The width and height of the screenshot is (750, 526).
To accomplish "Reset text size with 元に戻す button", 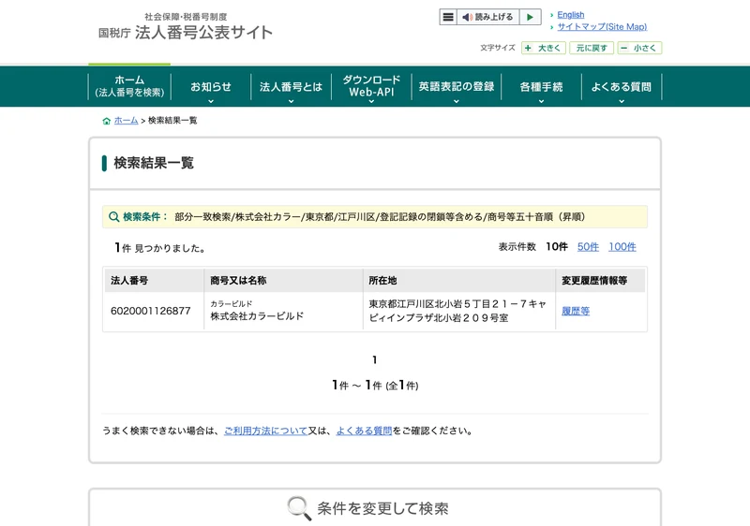I will tap(592, 48).
